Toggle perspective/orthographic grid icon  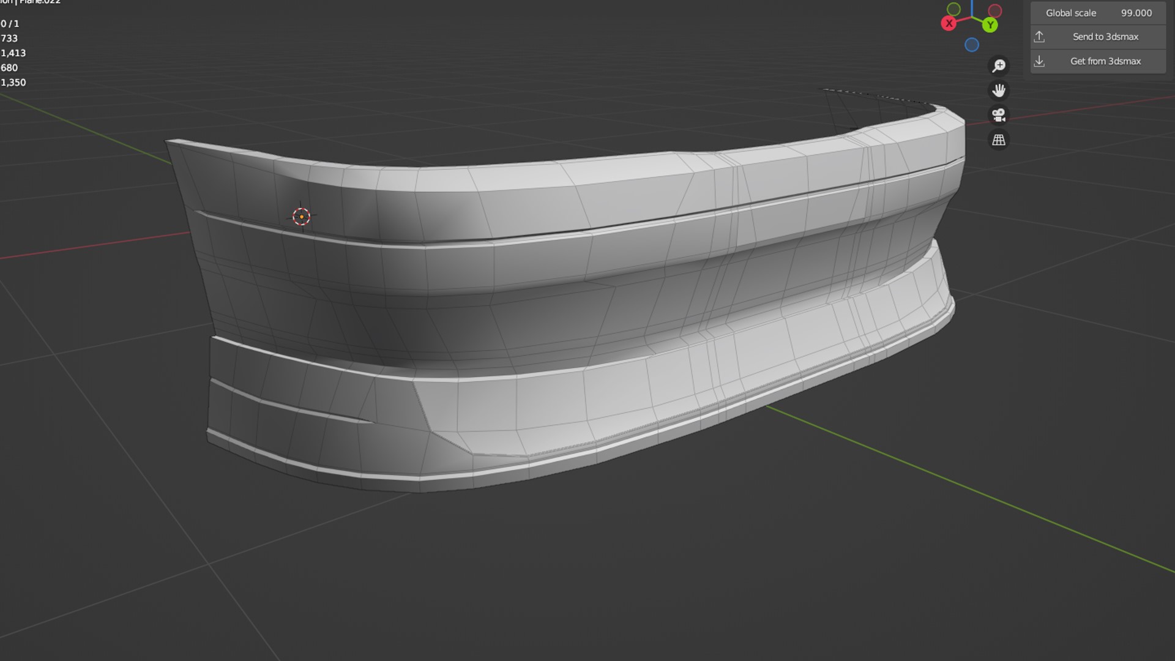(999, 140)
